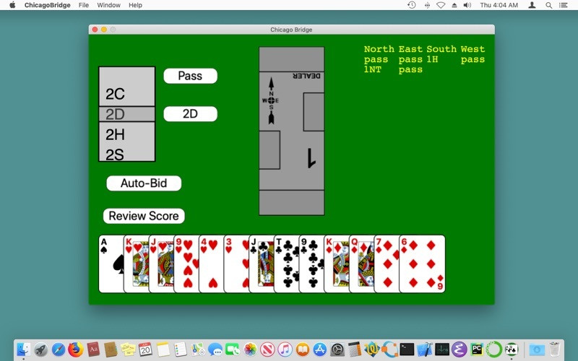Open the Window menu
Viewport: 578px width, 361px height.
click(x=109, y=5)
